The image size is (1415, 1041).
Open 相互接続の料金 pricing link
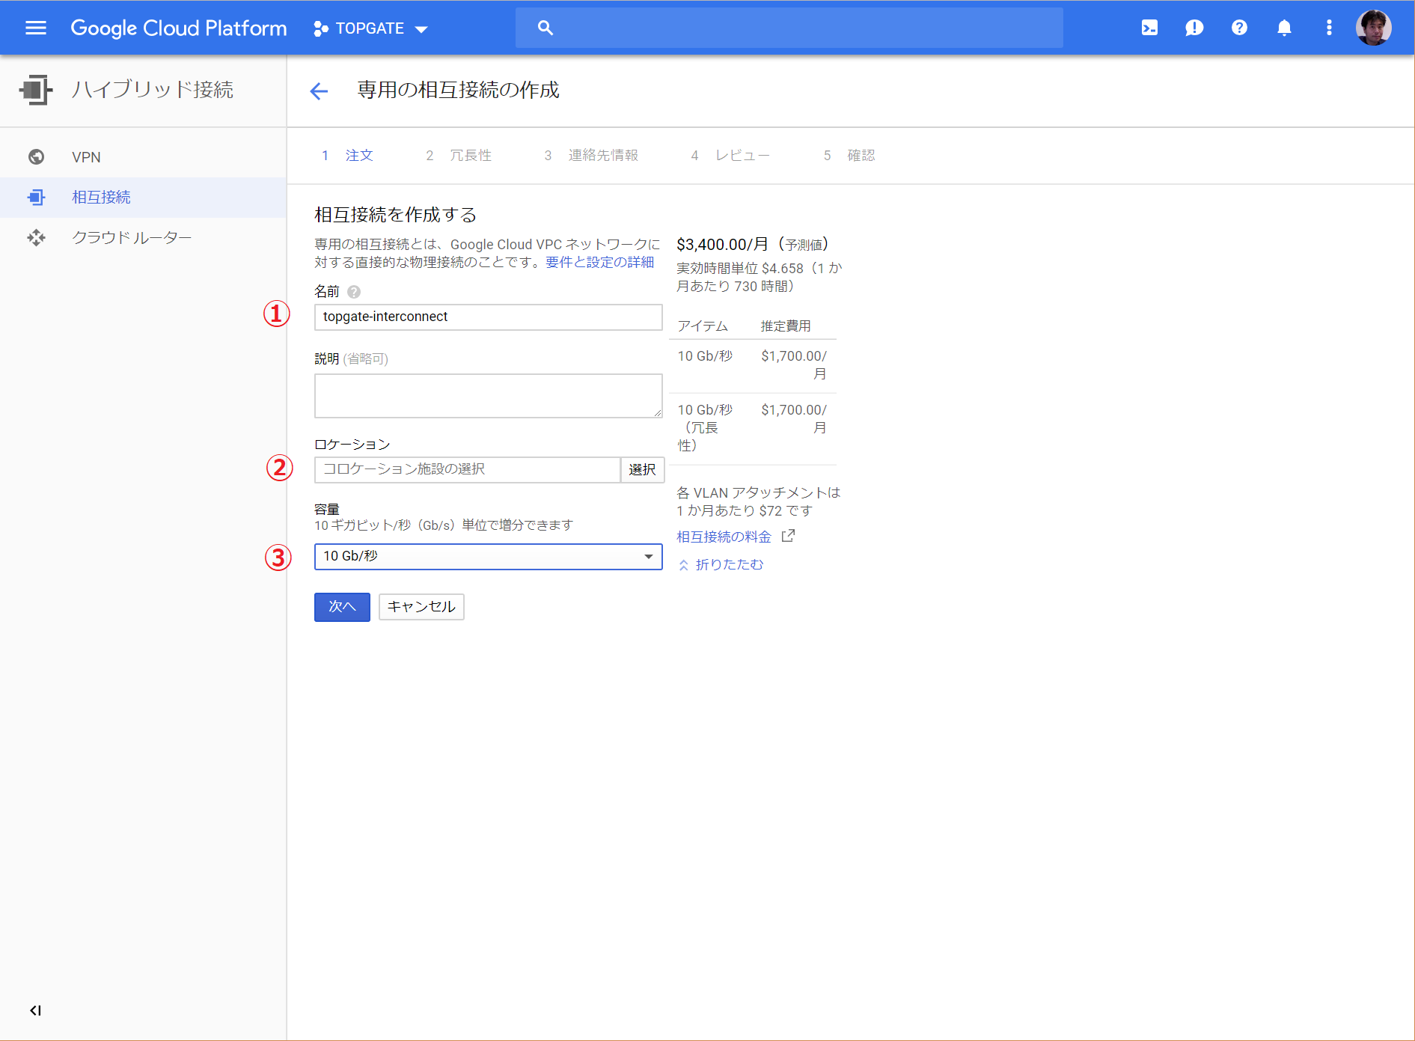(723, 536)
